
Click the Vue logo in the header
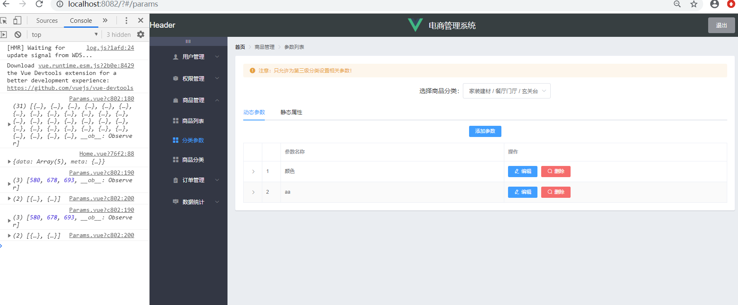pos(415,25)
